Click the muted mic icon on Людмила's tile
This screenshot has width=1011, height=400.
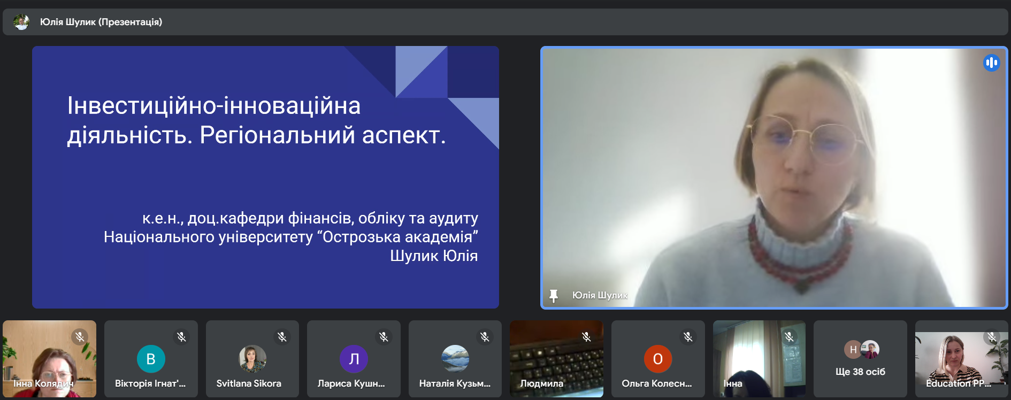click(586, 337)
